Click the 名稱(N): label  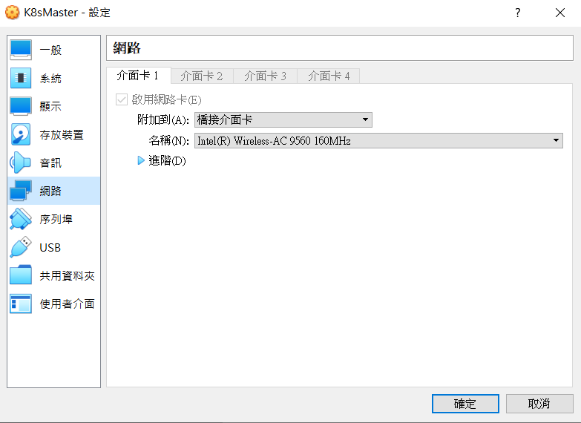point(168,140)
